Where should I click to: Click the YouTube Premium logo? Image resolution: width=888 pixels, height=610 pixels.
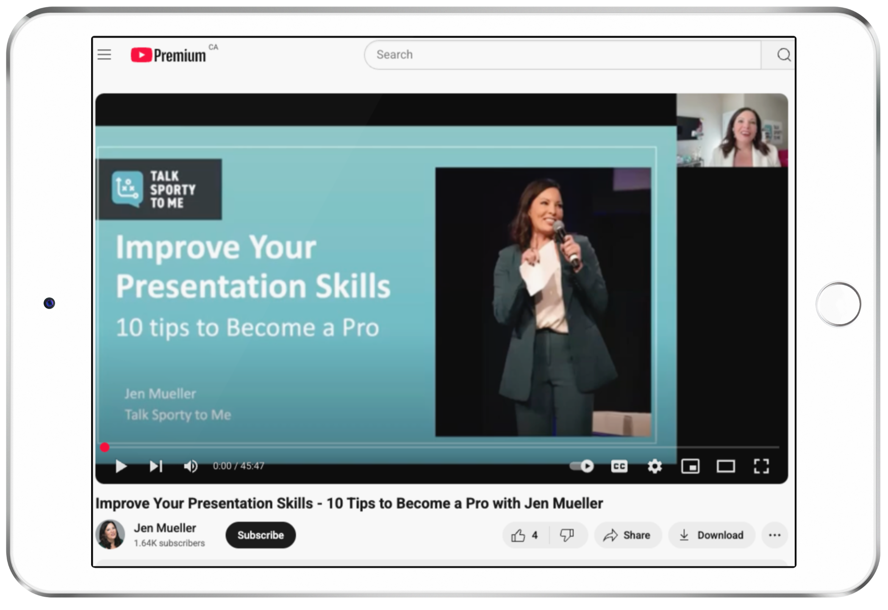[169, 55]
